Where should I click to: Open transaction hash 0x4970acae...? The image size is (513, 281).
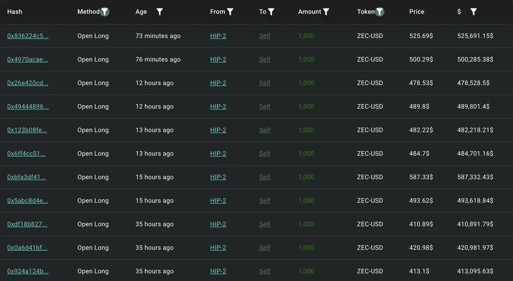pos(28,59)
